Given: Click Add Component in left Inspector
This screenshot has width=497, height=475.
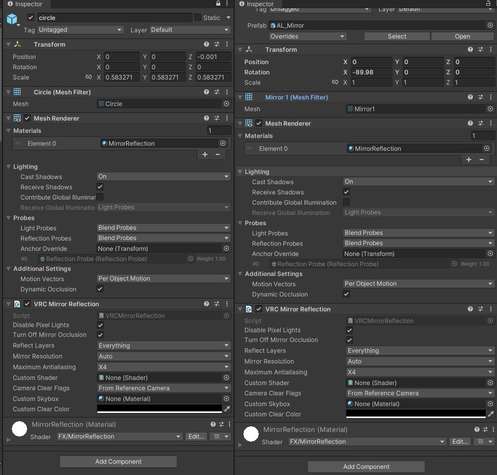Looking at the screenshot, I should [x=118, y=462].
